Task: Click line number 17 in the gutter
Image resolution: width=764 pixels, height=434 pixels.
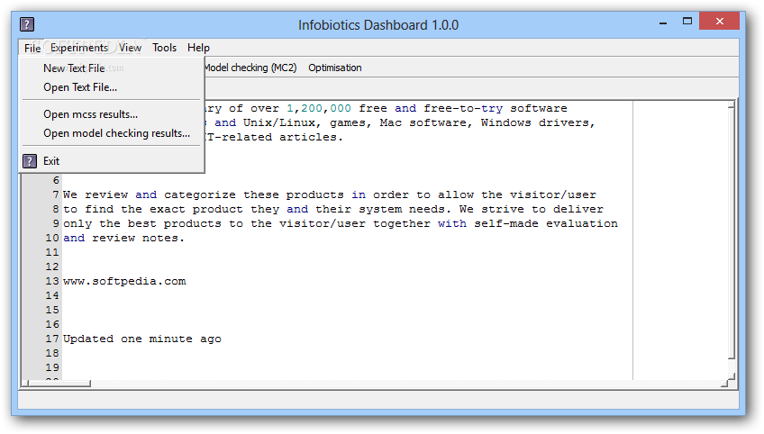Action: click(x=52, y=339)
